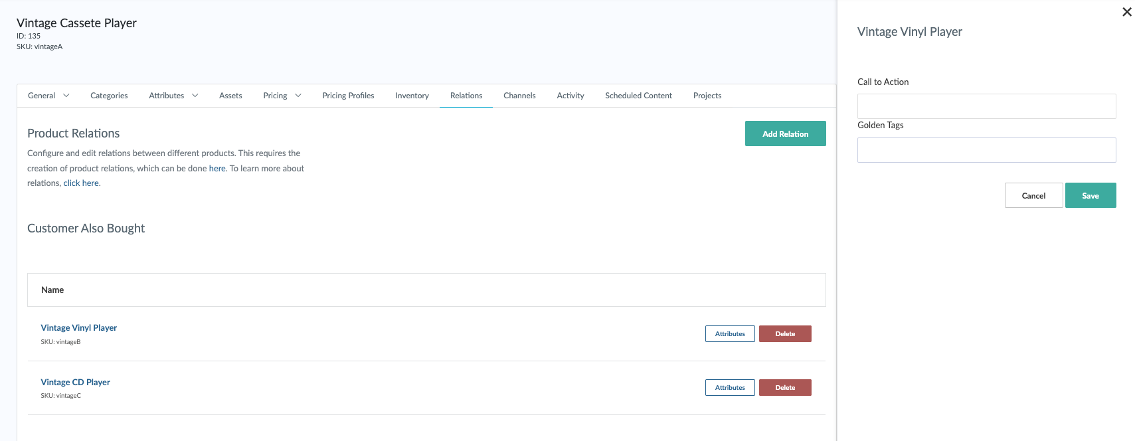Viewport: 1135px width, 441px height.
Task: Close the Vintage Vinyl Player side panel
Action: tap(1126, 12)
